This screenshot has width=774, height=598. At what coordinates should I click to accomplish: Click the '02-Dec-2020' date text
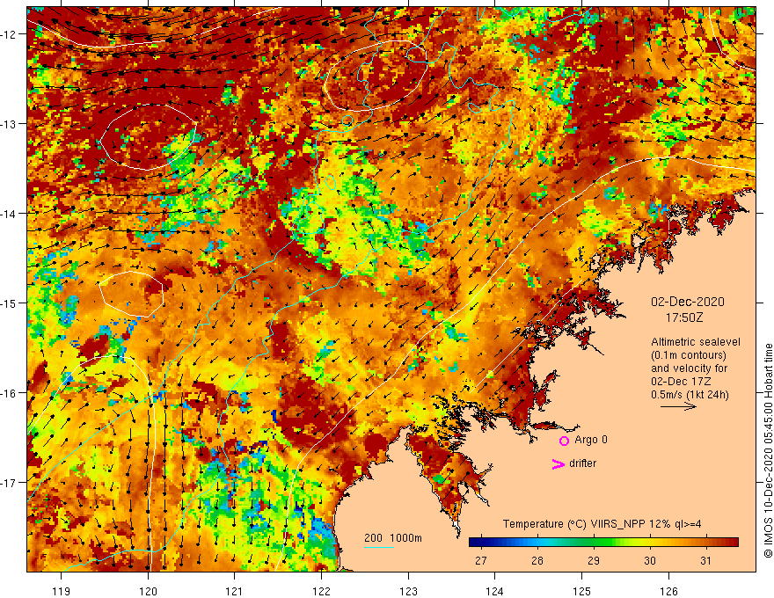coord(688,302)
